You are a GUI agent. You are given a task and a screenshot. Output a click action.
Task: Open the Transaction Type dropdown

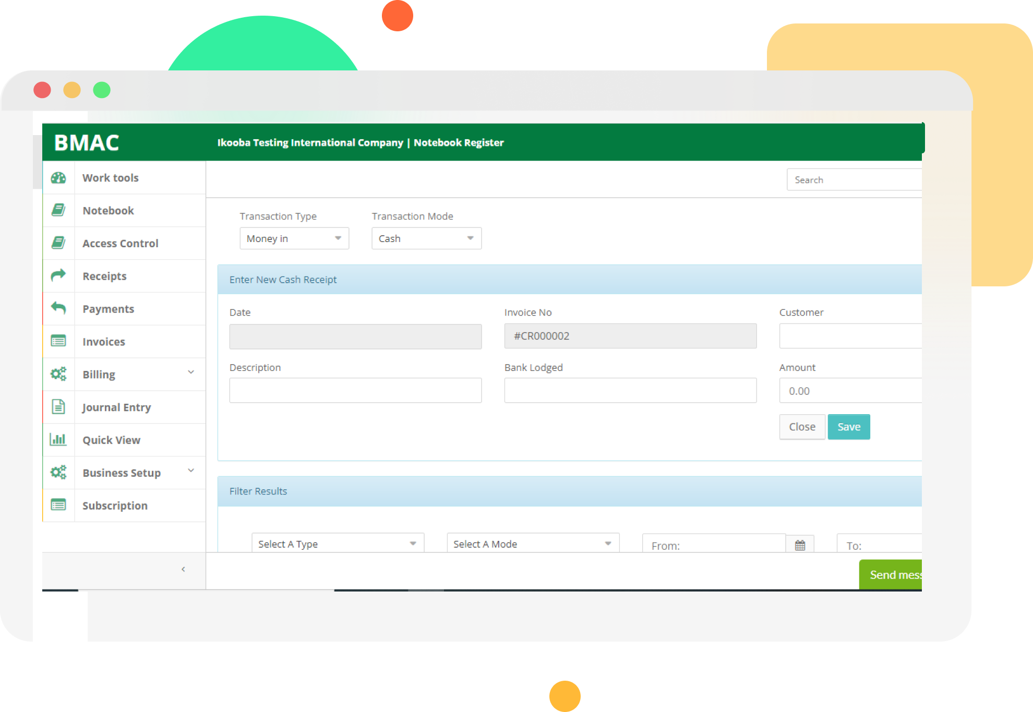coord(294,238)
